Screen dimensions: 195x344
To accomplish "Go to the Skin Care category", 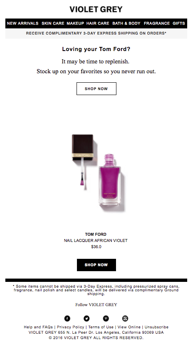I will [x=53, y=23].
